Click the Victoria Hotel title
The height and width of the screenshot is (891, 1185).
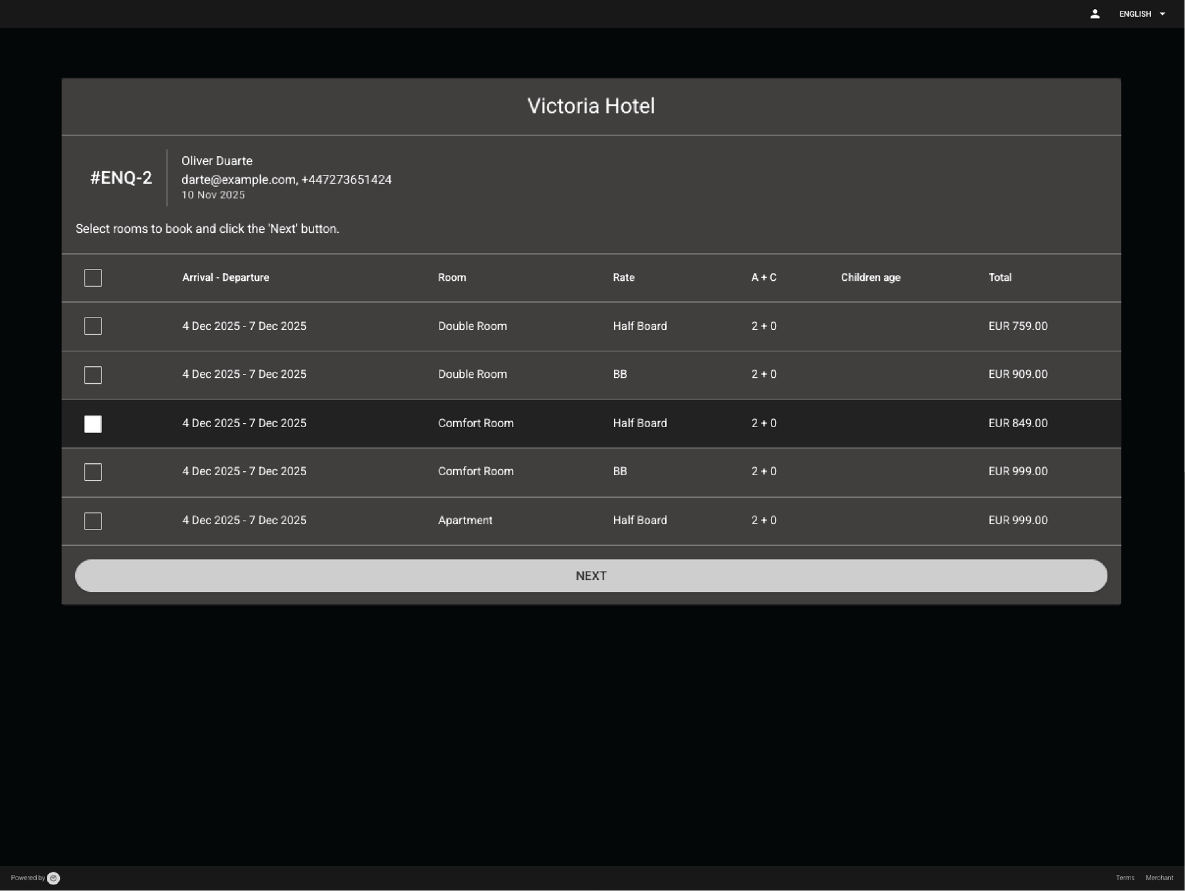click(591, 106)
